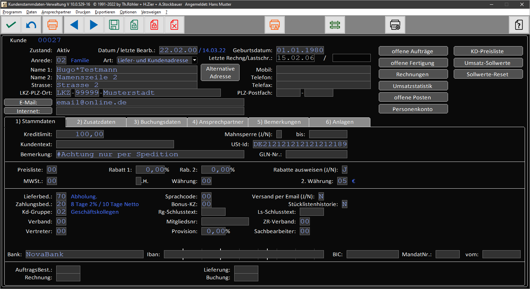The image size is (530, 289).
Task: Open the Ansprechpartner menu
Action: (56, 12)
